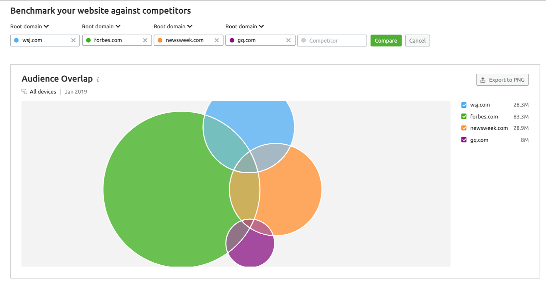Expand Root domain dropdown above newsweek.com
Viewport: 546px width, 293px height.
pos(173,26)
